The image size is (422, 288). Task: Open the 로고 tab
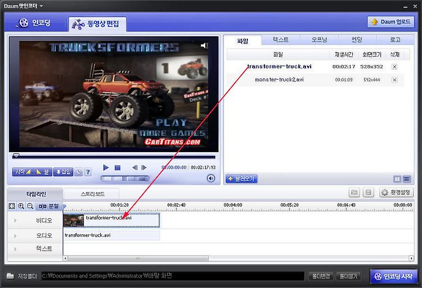(x=395, y=40)
